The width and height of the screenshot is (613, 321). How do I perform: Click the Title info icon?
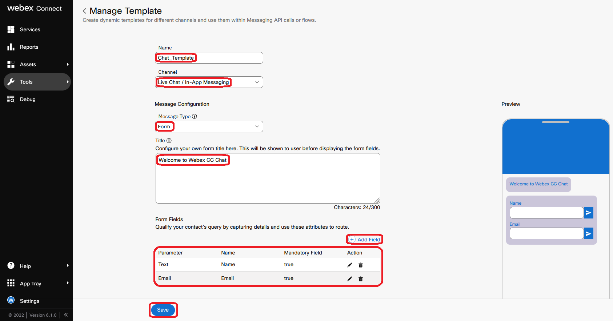(169, 141)
